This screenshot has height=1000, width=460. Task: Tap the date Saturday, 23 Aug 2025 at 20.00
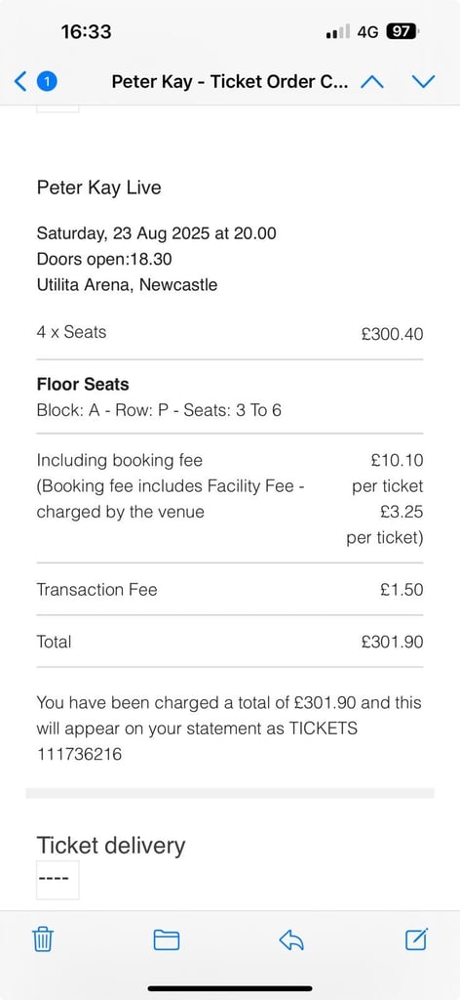[x=157, y=233]
